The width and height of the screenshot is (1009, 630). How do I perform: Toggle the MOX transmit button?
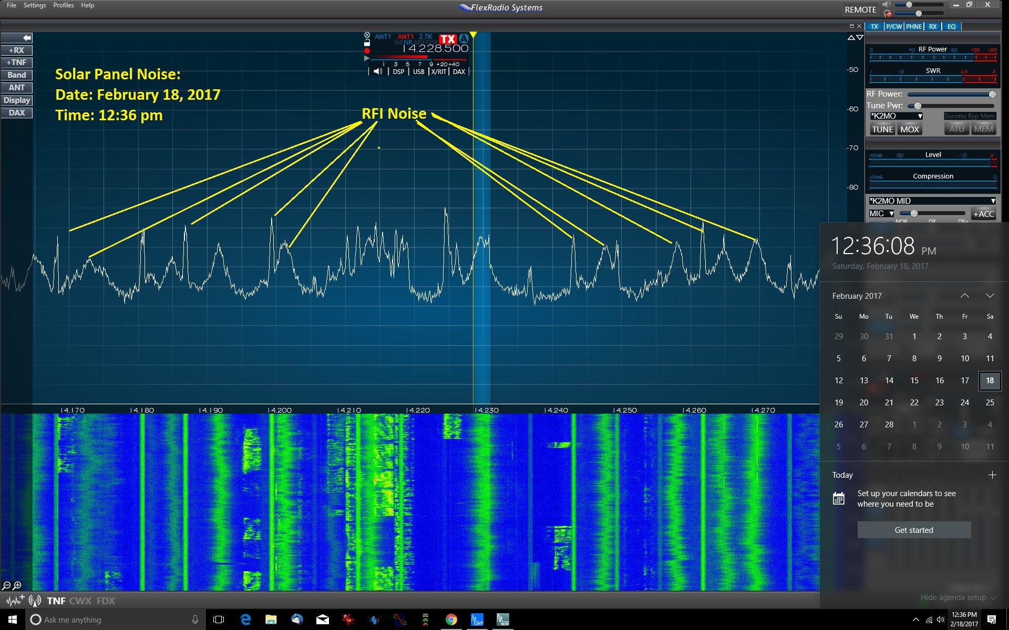tap(909, 129)
